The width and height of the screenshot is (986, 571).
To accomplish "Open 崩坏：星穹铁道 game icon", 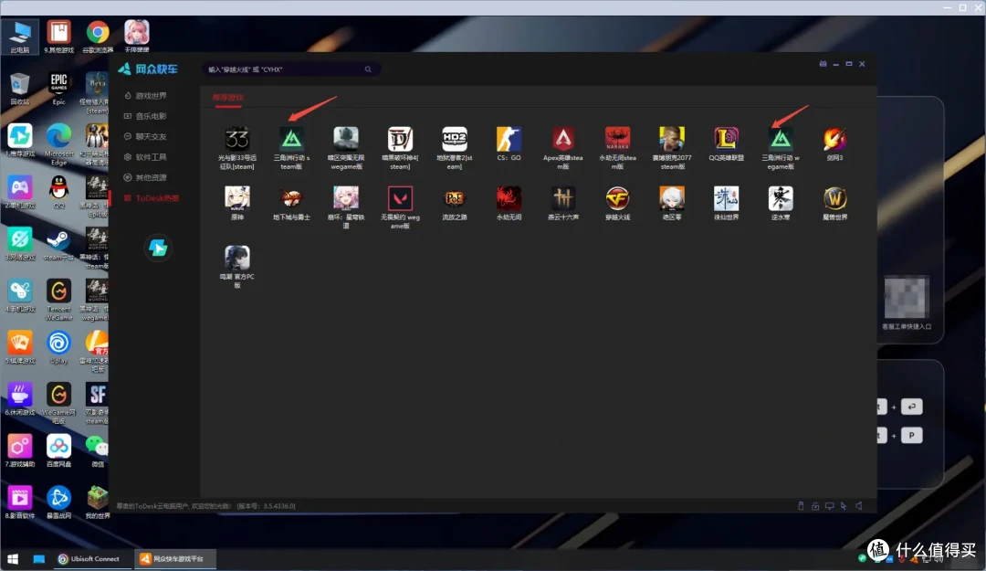I will [x=346, y=198].
